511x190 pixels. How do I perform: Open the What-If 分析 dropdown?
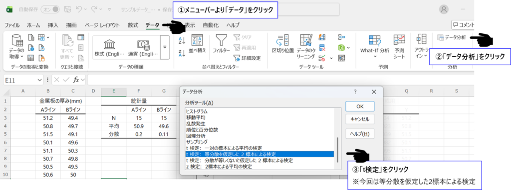click(374, 46)
